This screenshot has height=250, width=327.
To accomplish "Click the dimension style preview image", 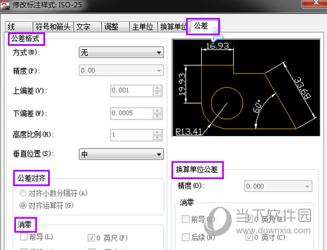I will coord(246,88).
